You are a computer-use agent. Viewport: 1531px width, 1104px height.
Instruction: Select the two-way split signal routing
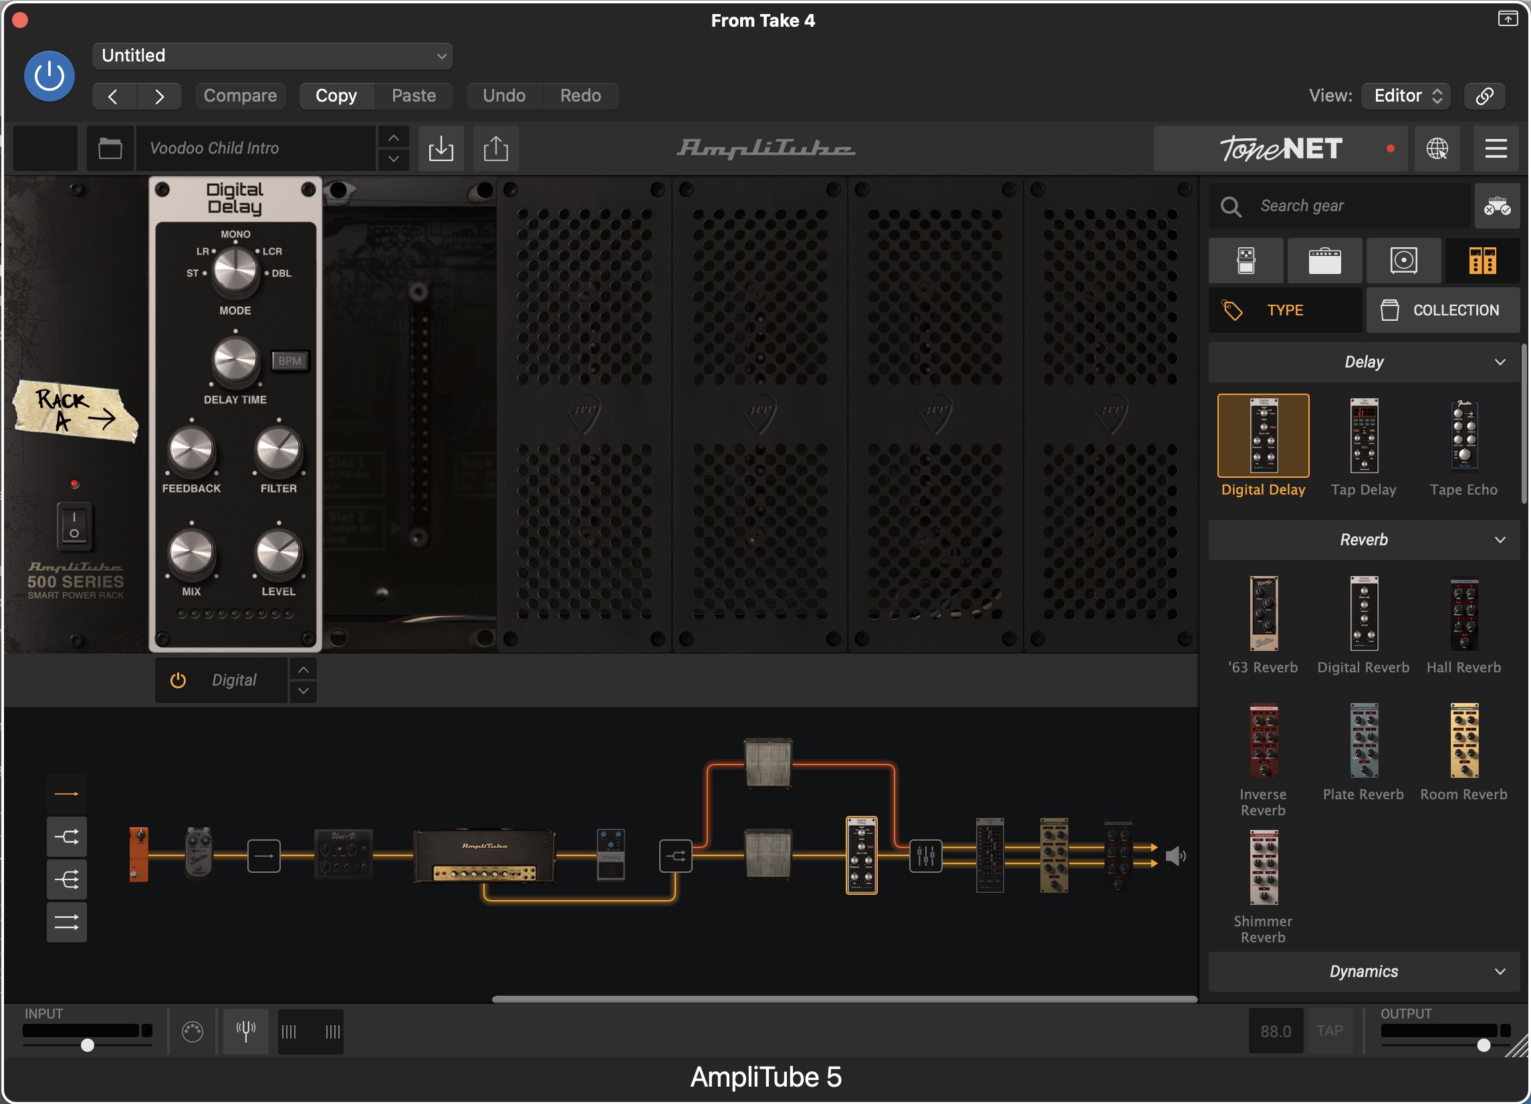coord(66,837)
